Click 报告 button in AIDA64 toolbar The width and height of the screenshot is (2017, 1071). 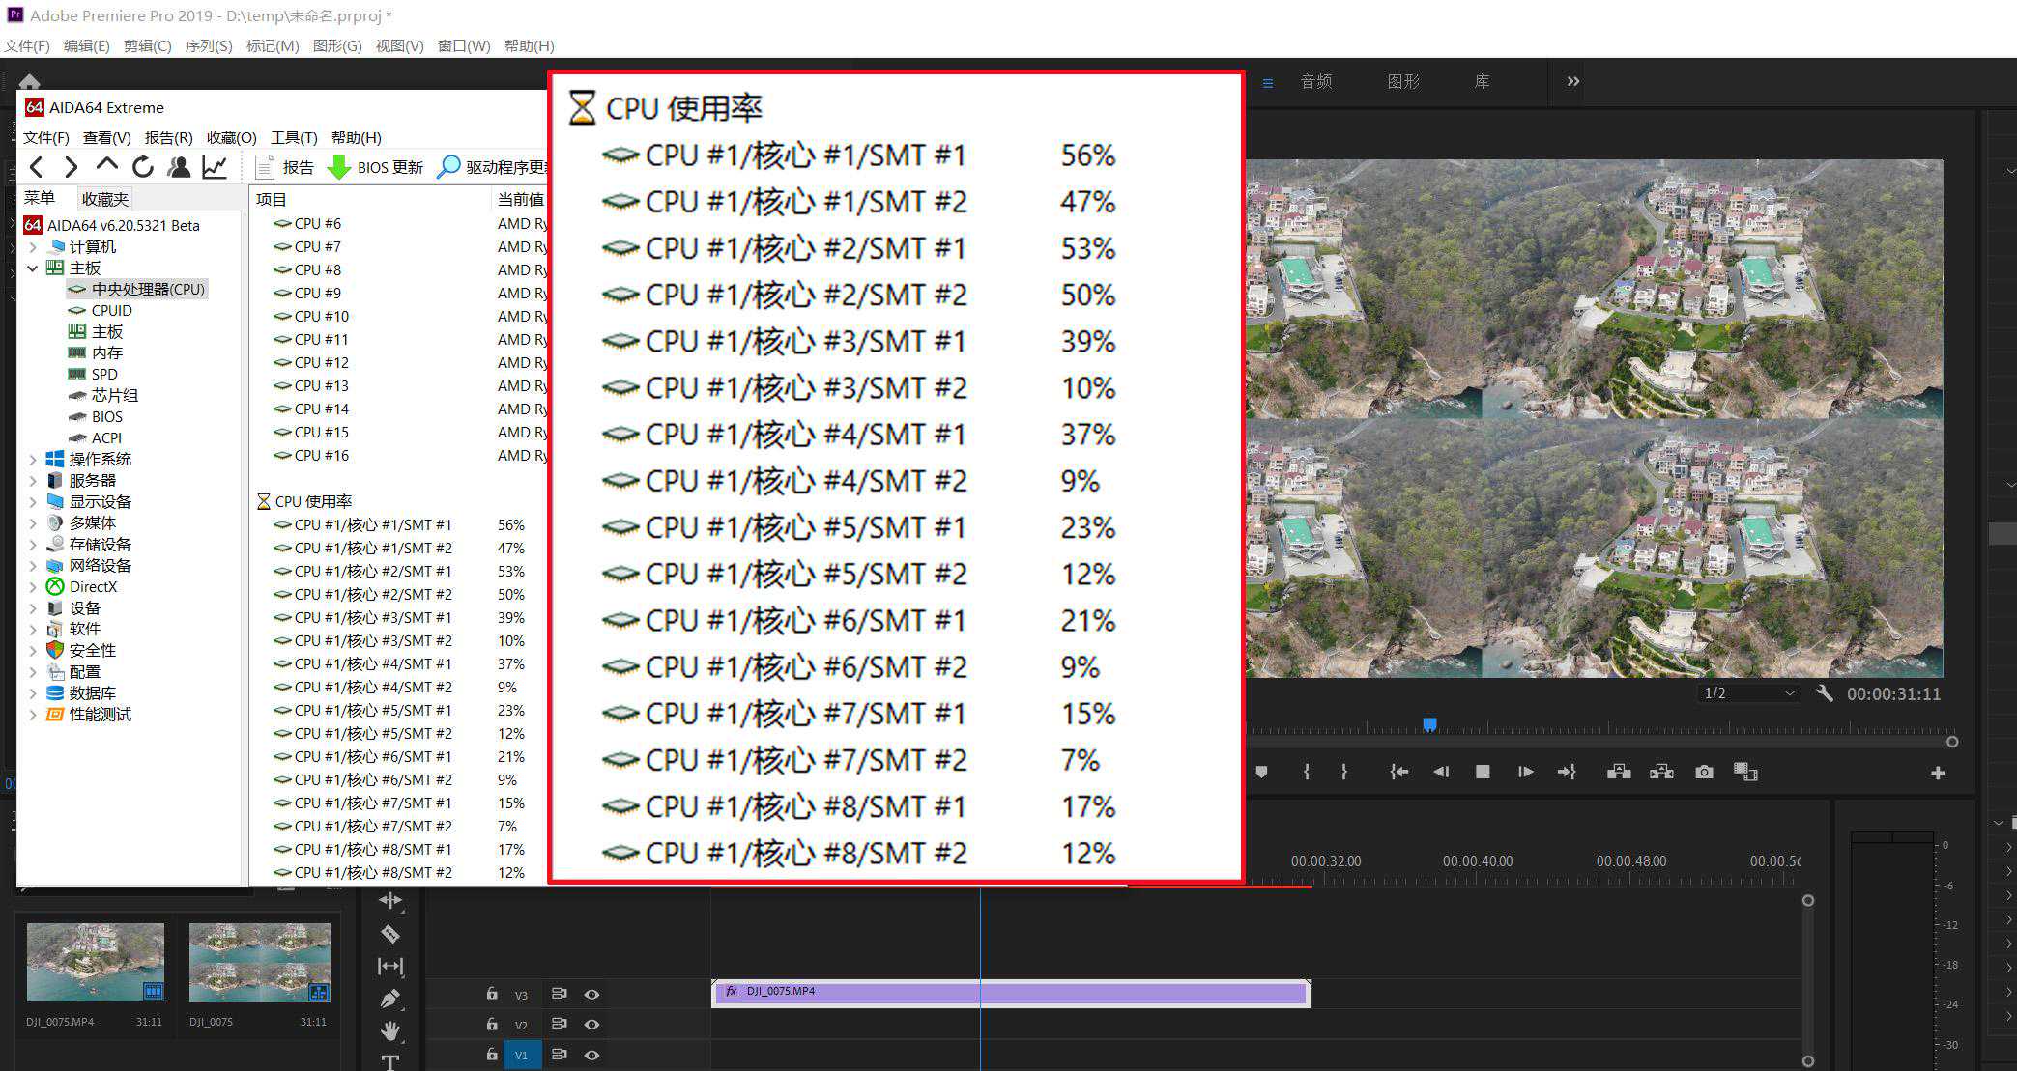tap(285, 167)
